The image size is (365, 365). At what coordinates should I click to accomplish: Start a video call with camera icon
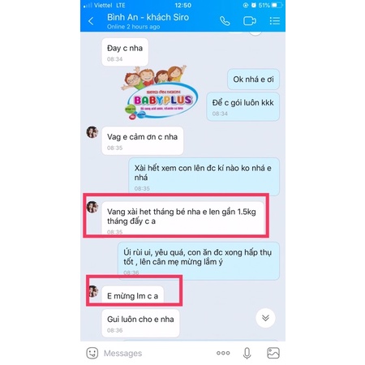tap(250, 21)
